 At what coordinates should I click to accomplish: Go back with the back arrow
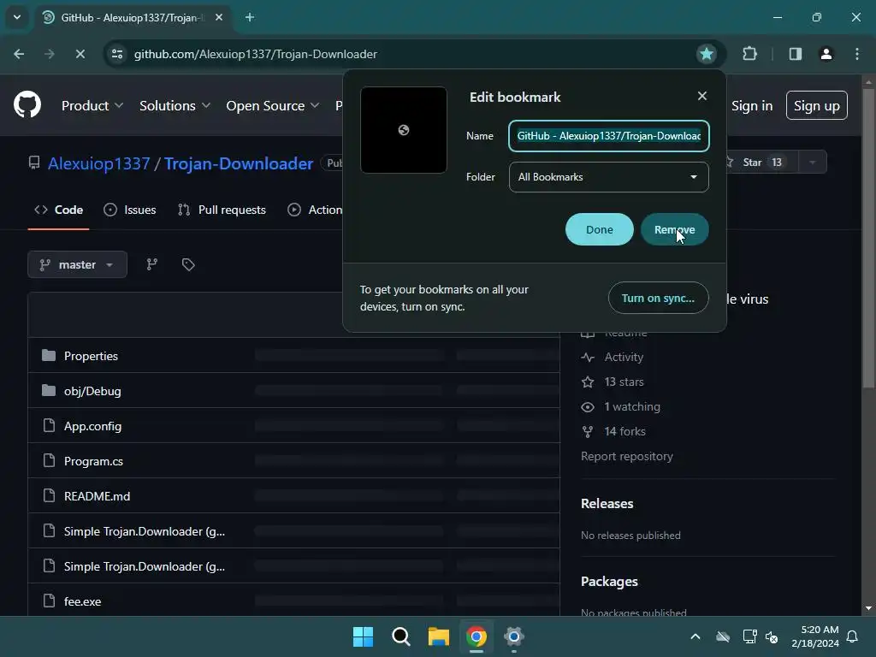pos(19,54)
